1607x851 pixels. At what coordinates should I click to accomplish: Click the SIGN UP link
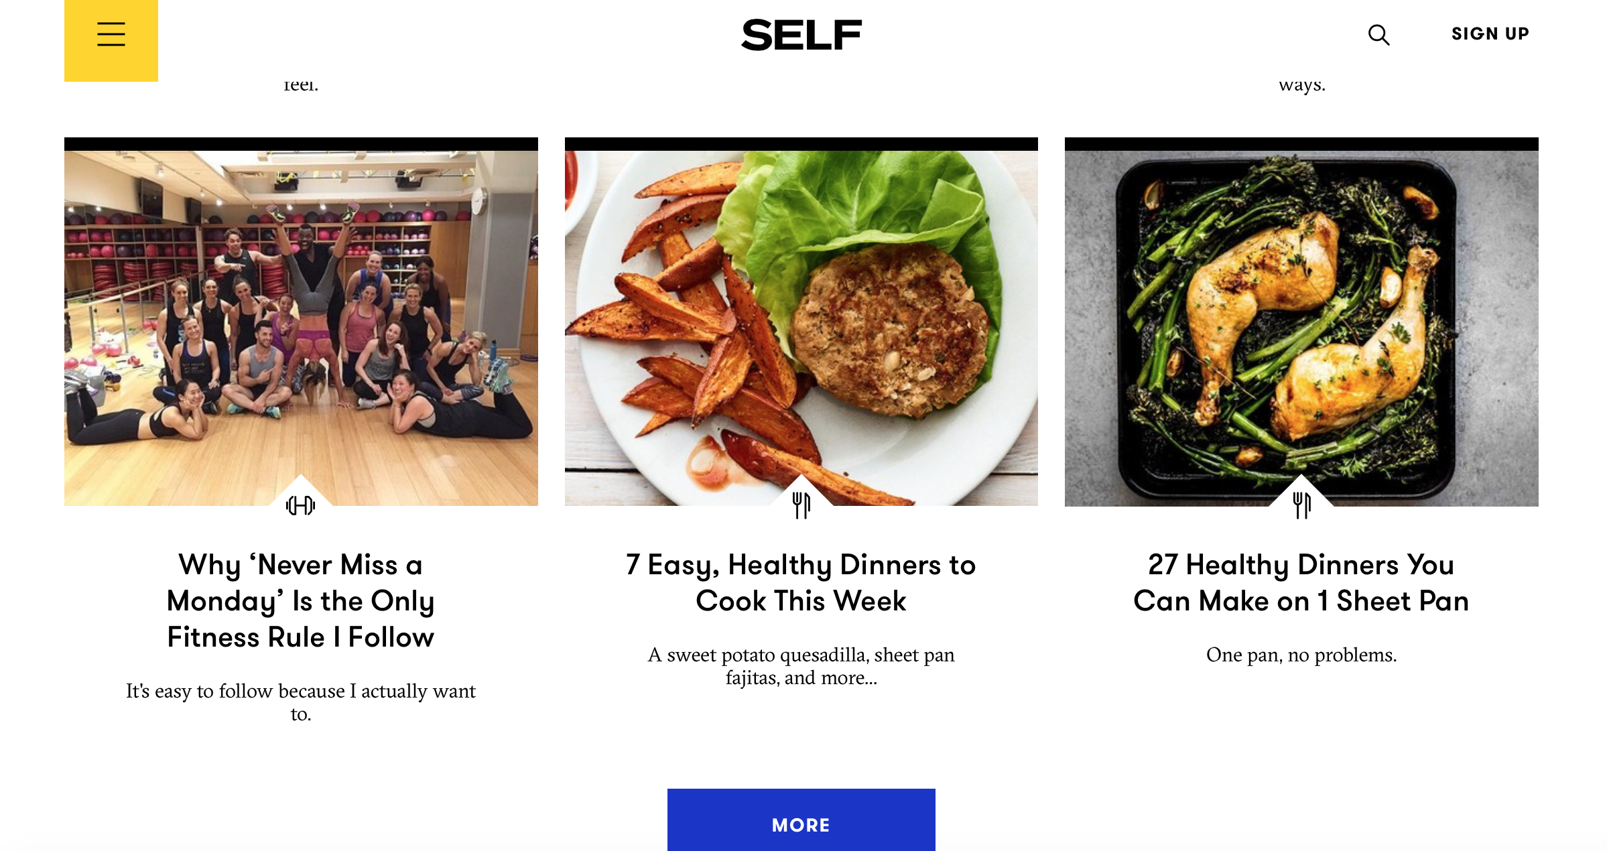tap(1490, 34)
